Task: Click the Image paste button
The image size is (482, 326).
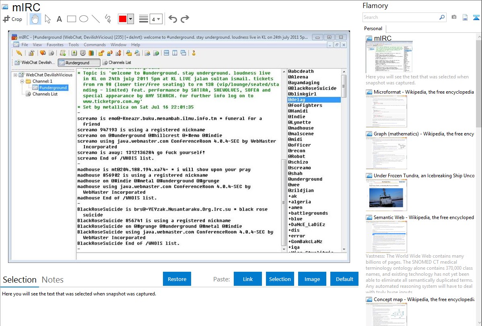Action: click(x=312, y=279)
